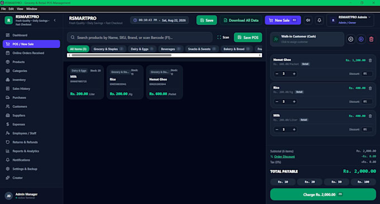Image resolution: width=380 pixels, height=204 pixels.
Task: Click the Expenses dollar icon
Action: (x=8, y=124)
